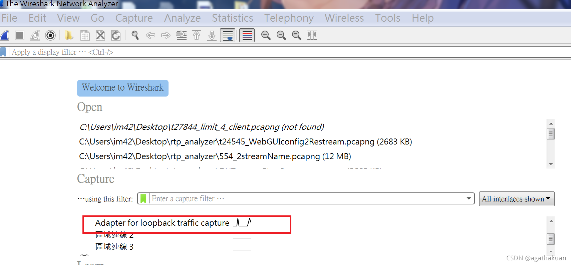
Task: Open display filter bookmark icon
Action: tap(3, 52)
